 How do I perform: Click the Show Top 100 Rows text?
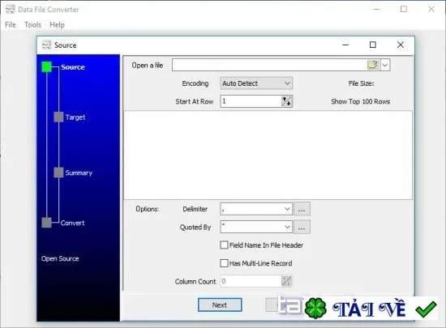tap(360, 101)
